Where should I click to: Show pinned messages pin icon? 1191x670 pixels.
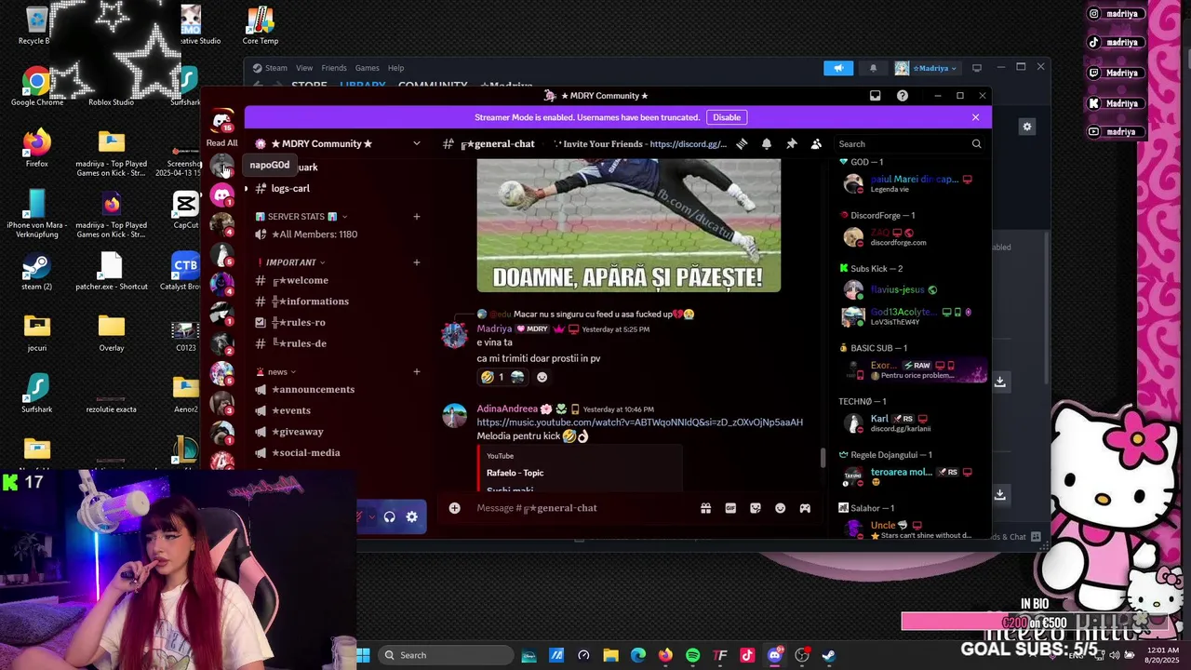[x=791, y=144]
